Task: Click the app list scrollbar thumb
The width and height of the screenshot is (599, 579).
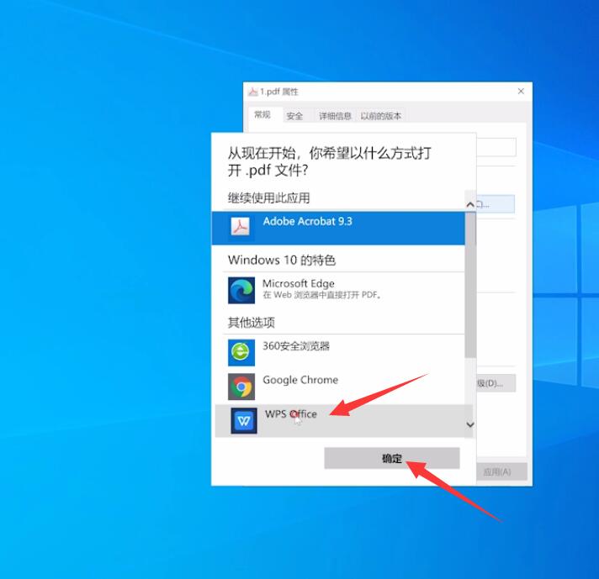Action: pos(470,285)
